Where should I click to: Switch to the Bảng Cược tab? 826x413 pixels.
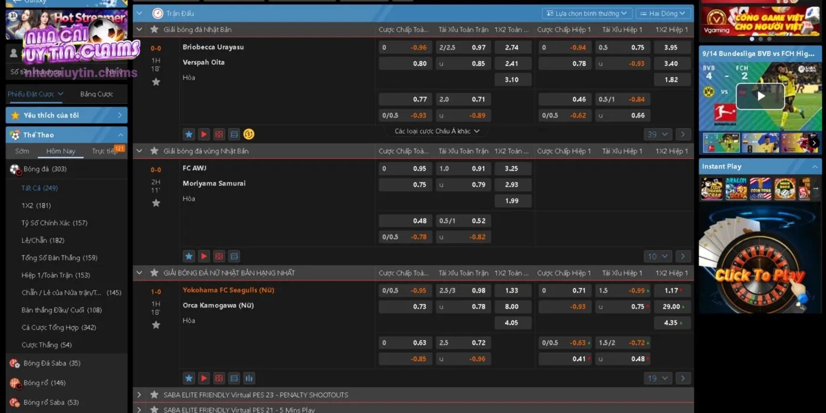96,94
